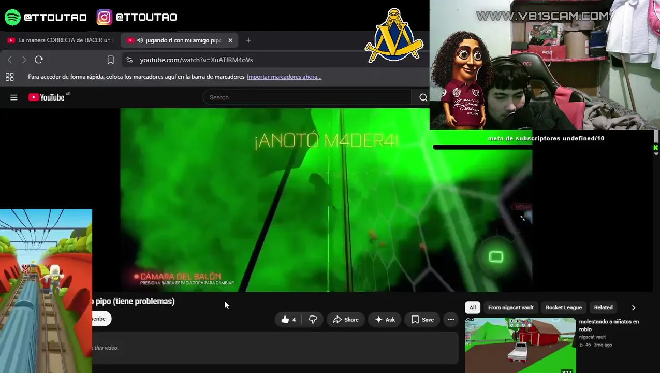660x373 pixels.
Task: Open a new browser tab with plus
Action: 248,40
